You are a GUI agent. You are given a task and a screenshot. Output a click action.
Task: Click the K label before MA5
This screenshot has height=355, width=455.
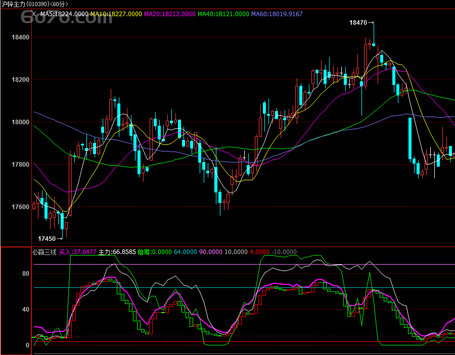[34, 15]
